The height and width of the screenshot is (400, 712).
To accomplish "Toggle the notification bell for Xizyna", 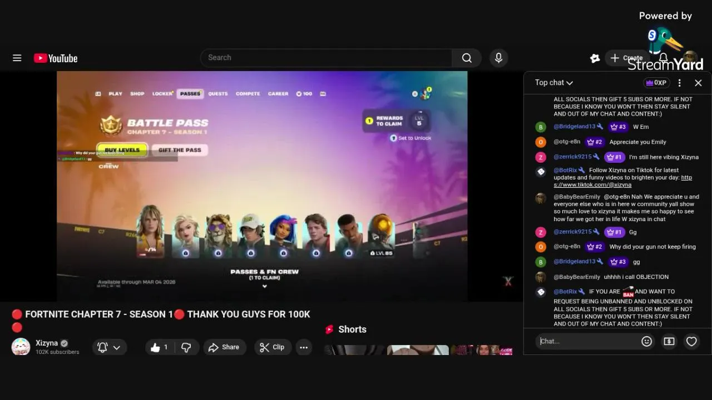I will point(102,347).
